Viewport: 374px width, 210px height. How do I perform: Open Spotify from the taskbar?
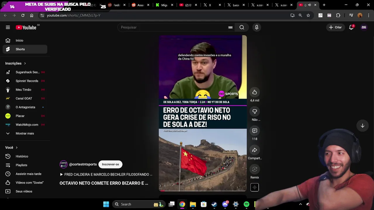pos(246,204)
